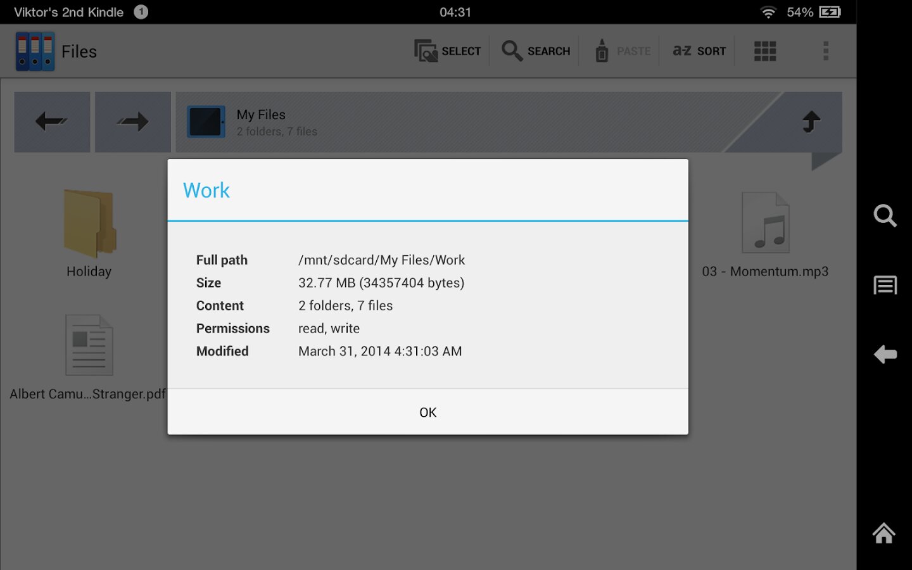Go back with the left arrow button
912x570 pixels.
click(x=52, y=122)
